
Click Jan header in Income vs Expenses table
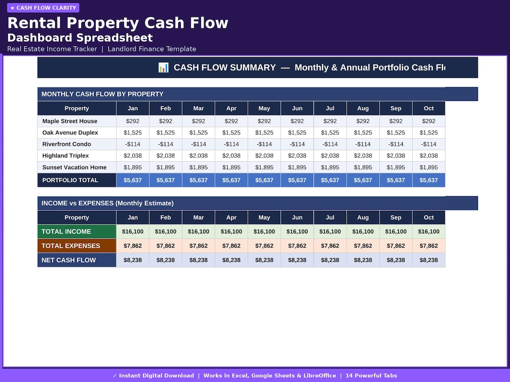pos(133,217)
